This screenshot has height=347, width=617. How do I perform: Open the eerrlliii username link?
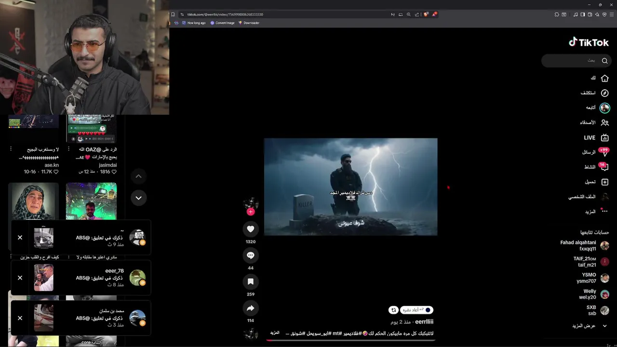pyautogui.click(x=424, y=322)
